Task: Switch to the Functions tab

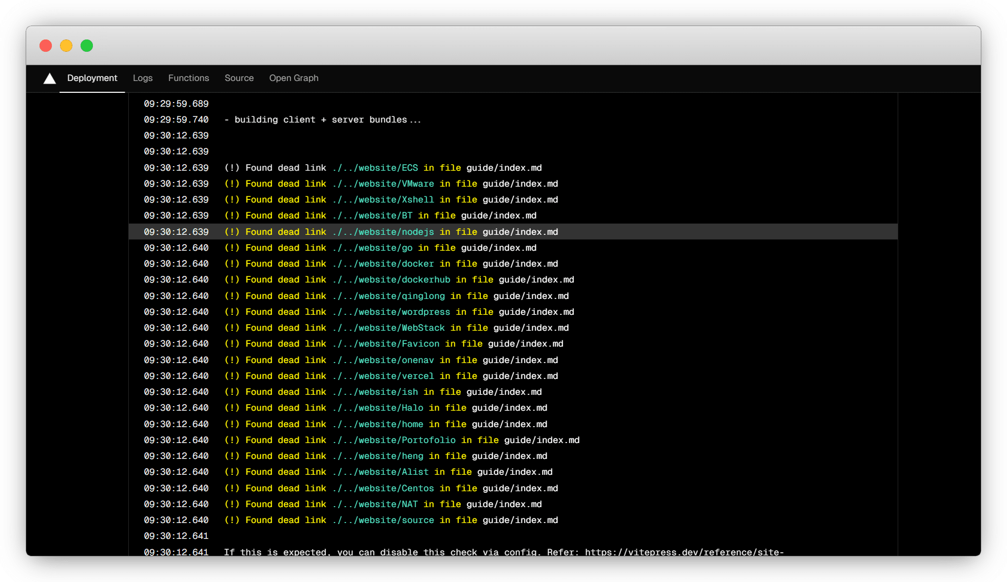Action: (x=188, y=78)
